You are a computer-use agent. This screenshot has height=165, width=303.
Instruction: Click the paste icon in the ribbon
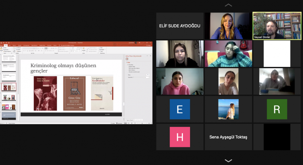point(2,49)
